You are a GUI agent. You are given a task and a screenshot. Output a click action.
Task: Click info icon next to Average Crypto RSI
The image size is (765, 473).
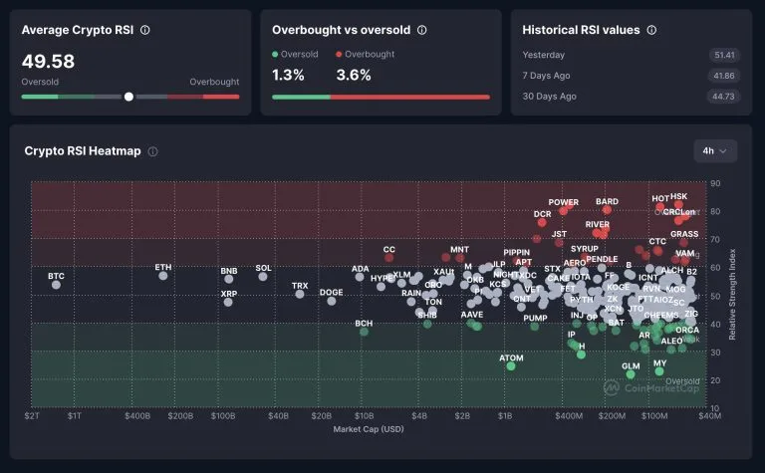pyautogui.click(x=144, y=30)
